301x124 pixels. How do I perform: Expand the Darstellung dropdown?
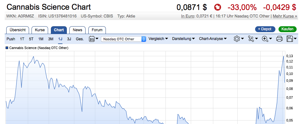(x=183, y=39)
